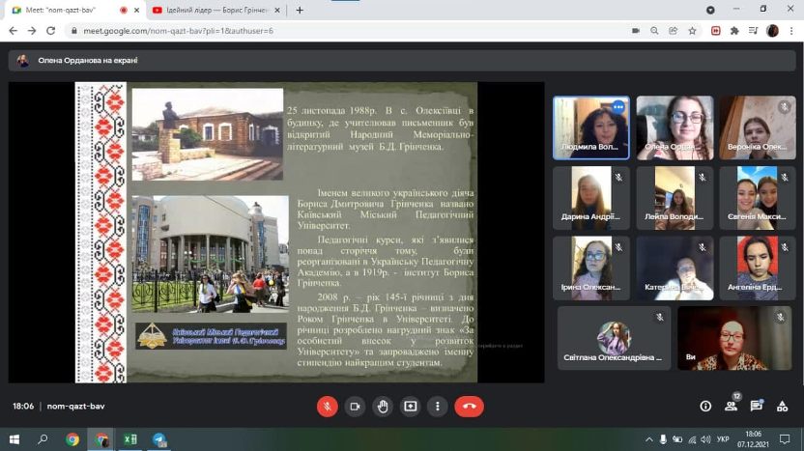Open the Meet activities panel
The width and height of the screenshot is (804, 451).
point(781,406)
